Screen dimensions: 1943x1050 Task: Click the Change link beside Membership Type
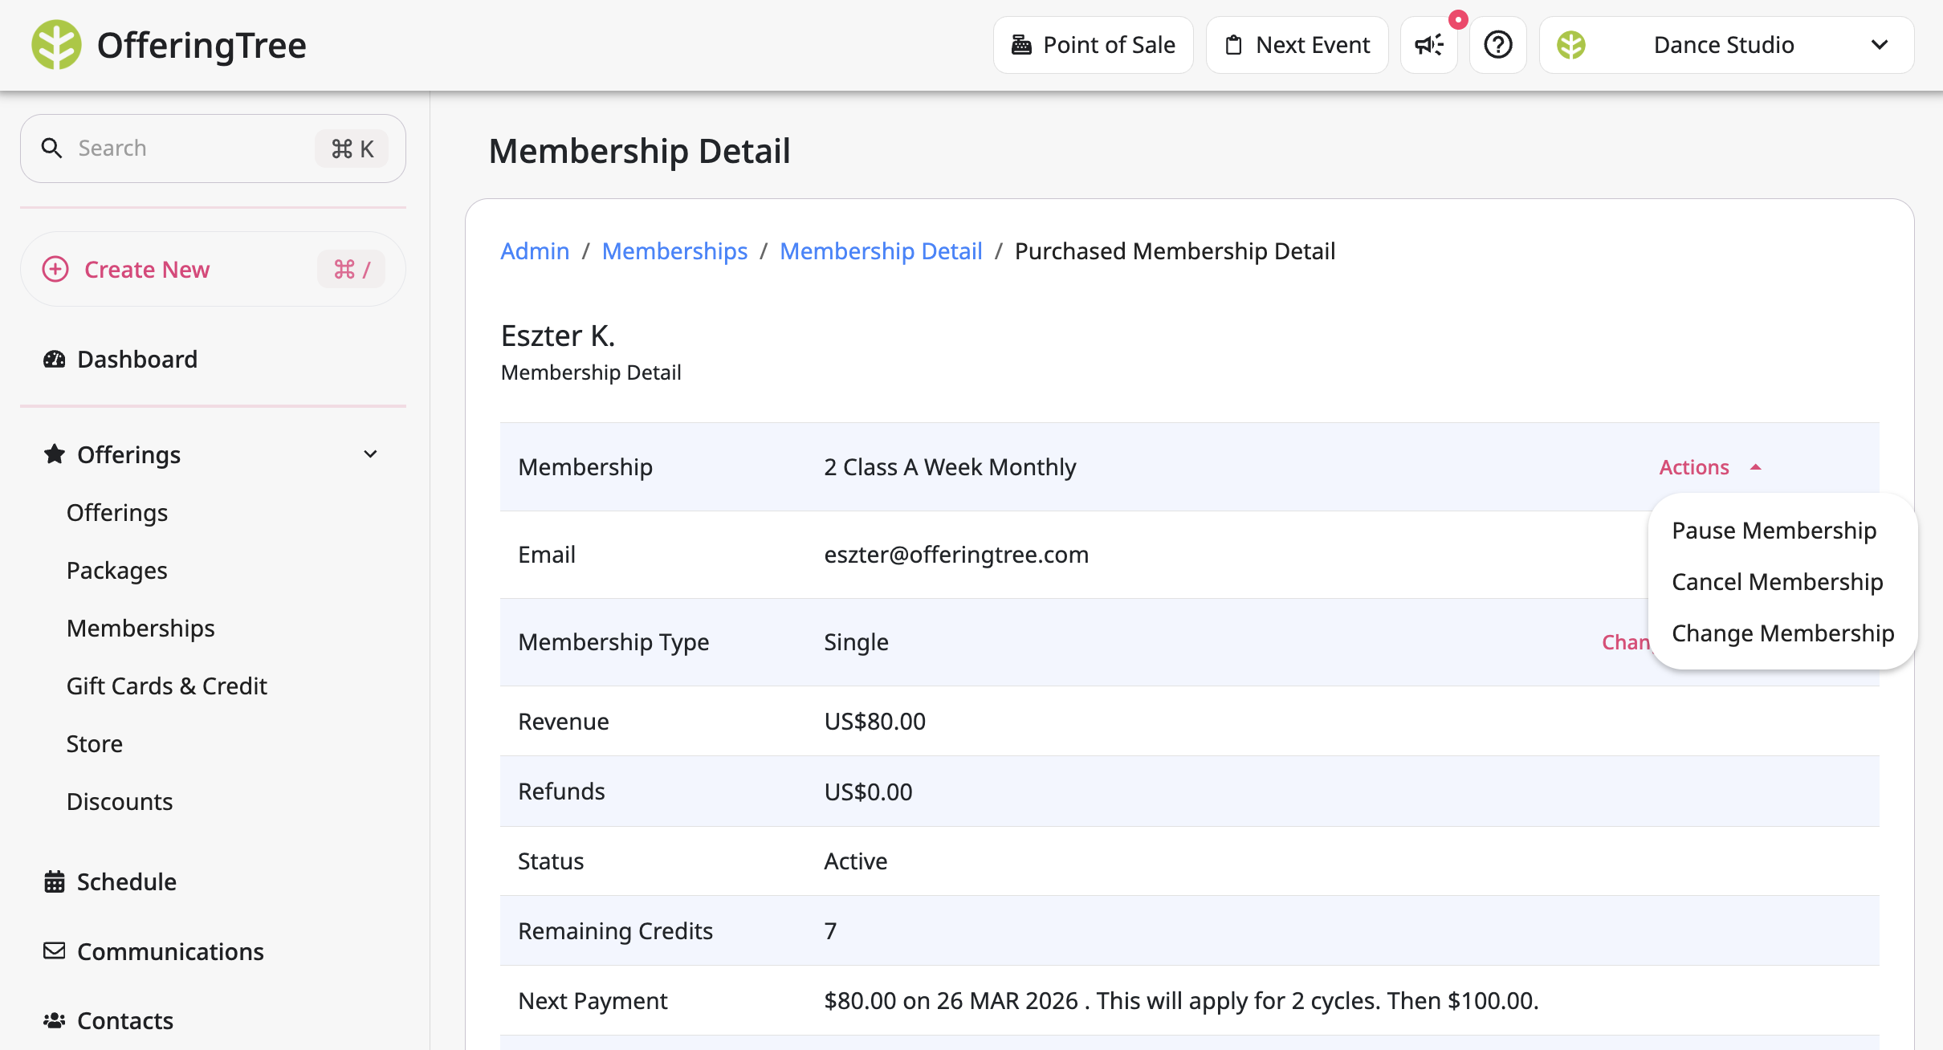click(1625, 642)
